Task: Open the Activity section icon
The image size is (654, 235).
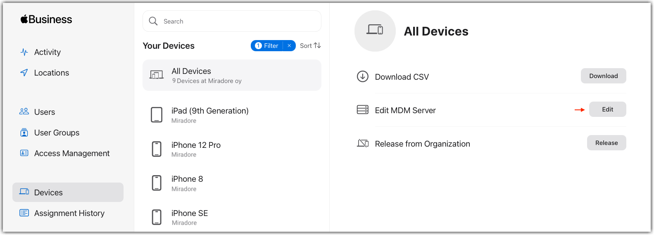Action: [24, 52]
